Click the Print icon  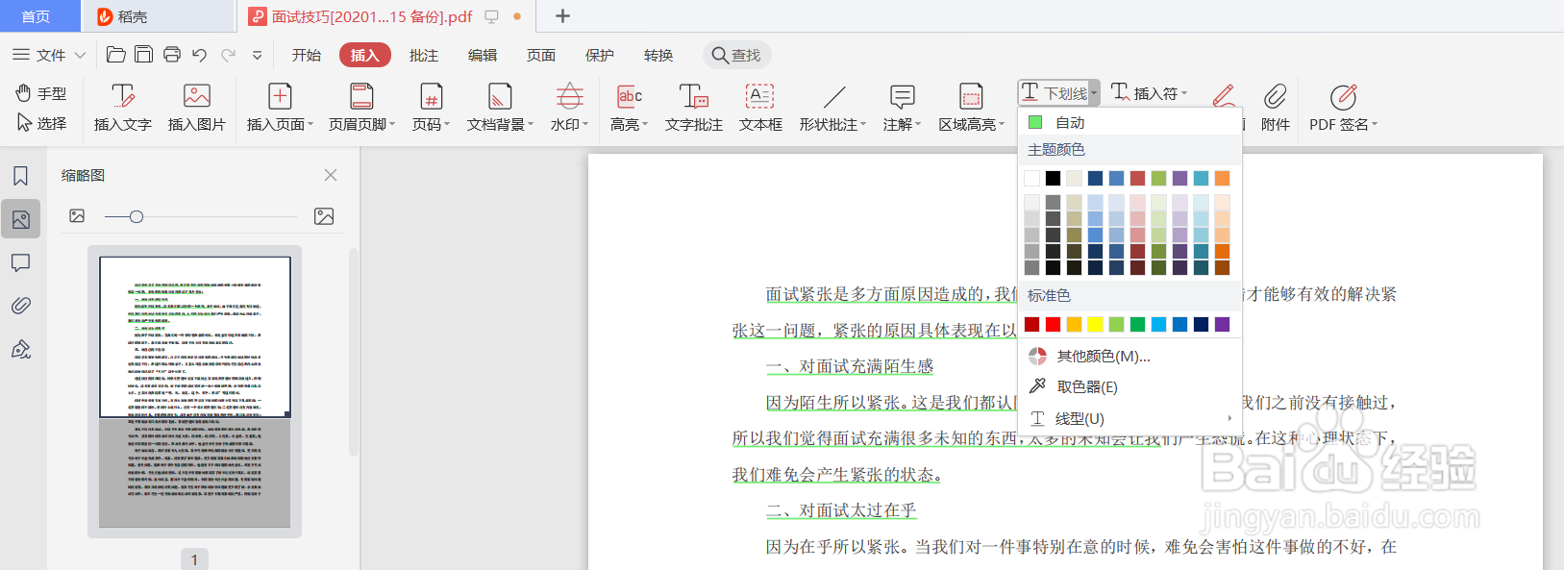click(x=172, y=55)
